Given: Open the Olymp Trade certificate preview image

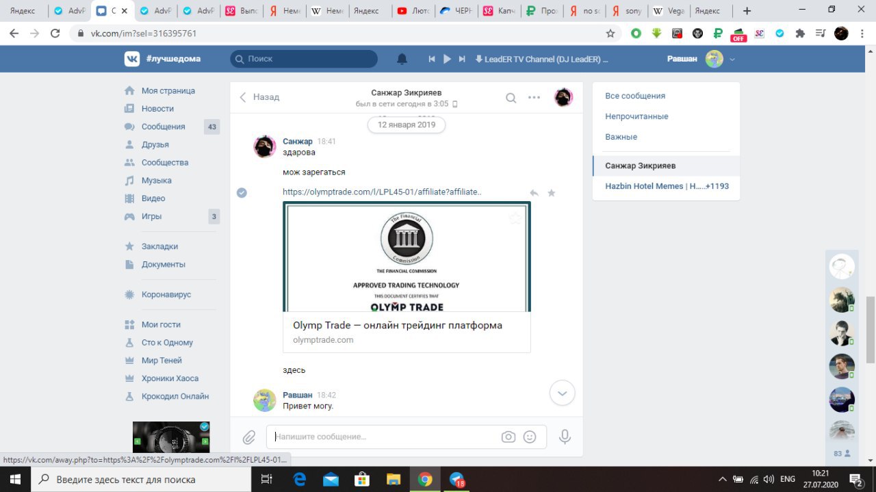Looking at the screenshot, I should click(x=407, y=257).
